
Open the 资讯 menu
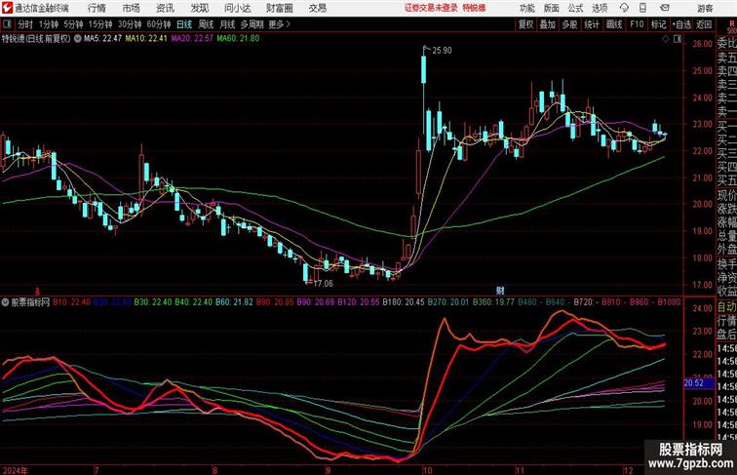(x=165, y=8)
